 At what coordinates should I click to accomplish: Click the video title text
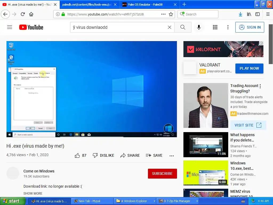tap(35, 146)
